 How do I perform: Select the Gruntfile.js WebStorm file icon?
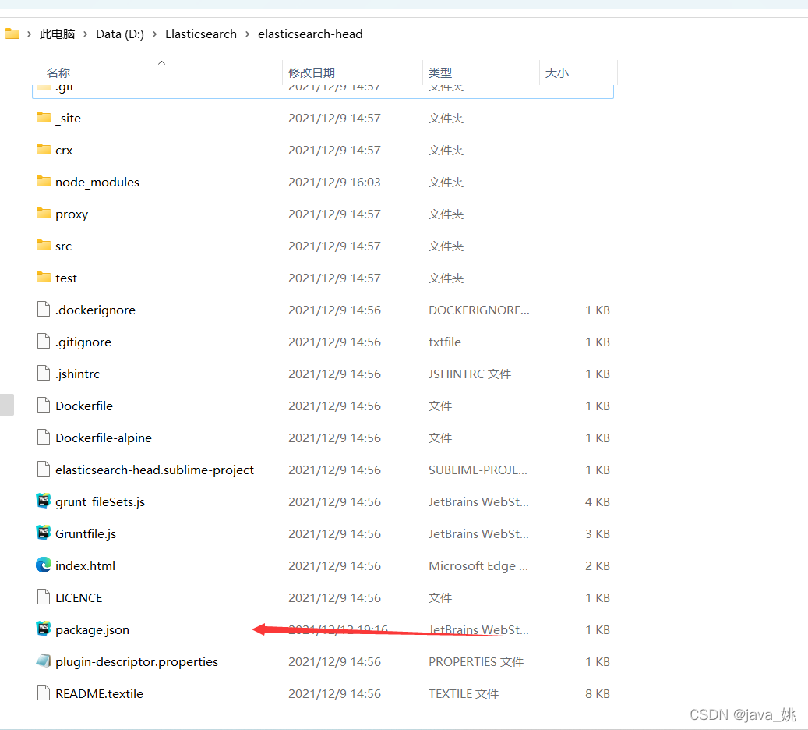pos(44,533)
